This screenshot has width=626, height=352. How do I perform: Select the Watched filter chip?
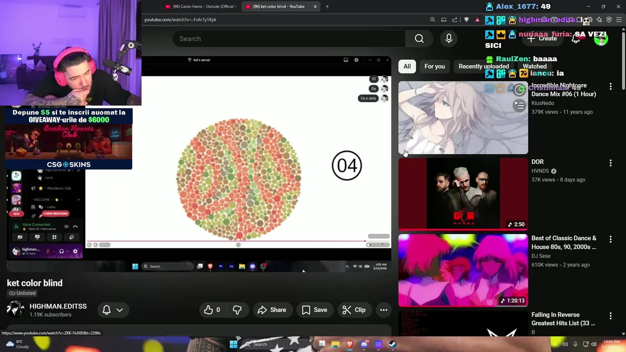pos(535,66)
